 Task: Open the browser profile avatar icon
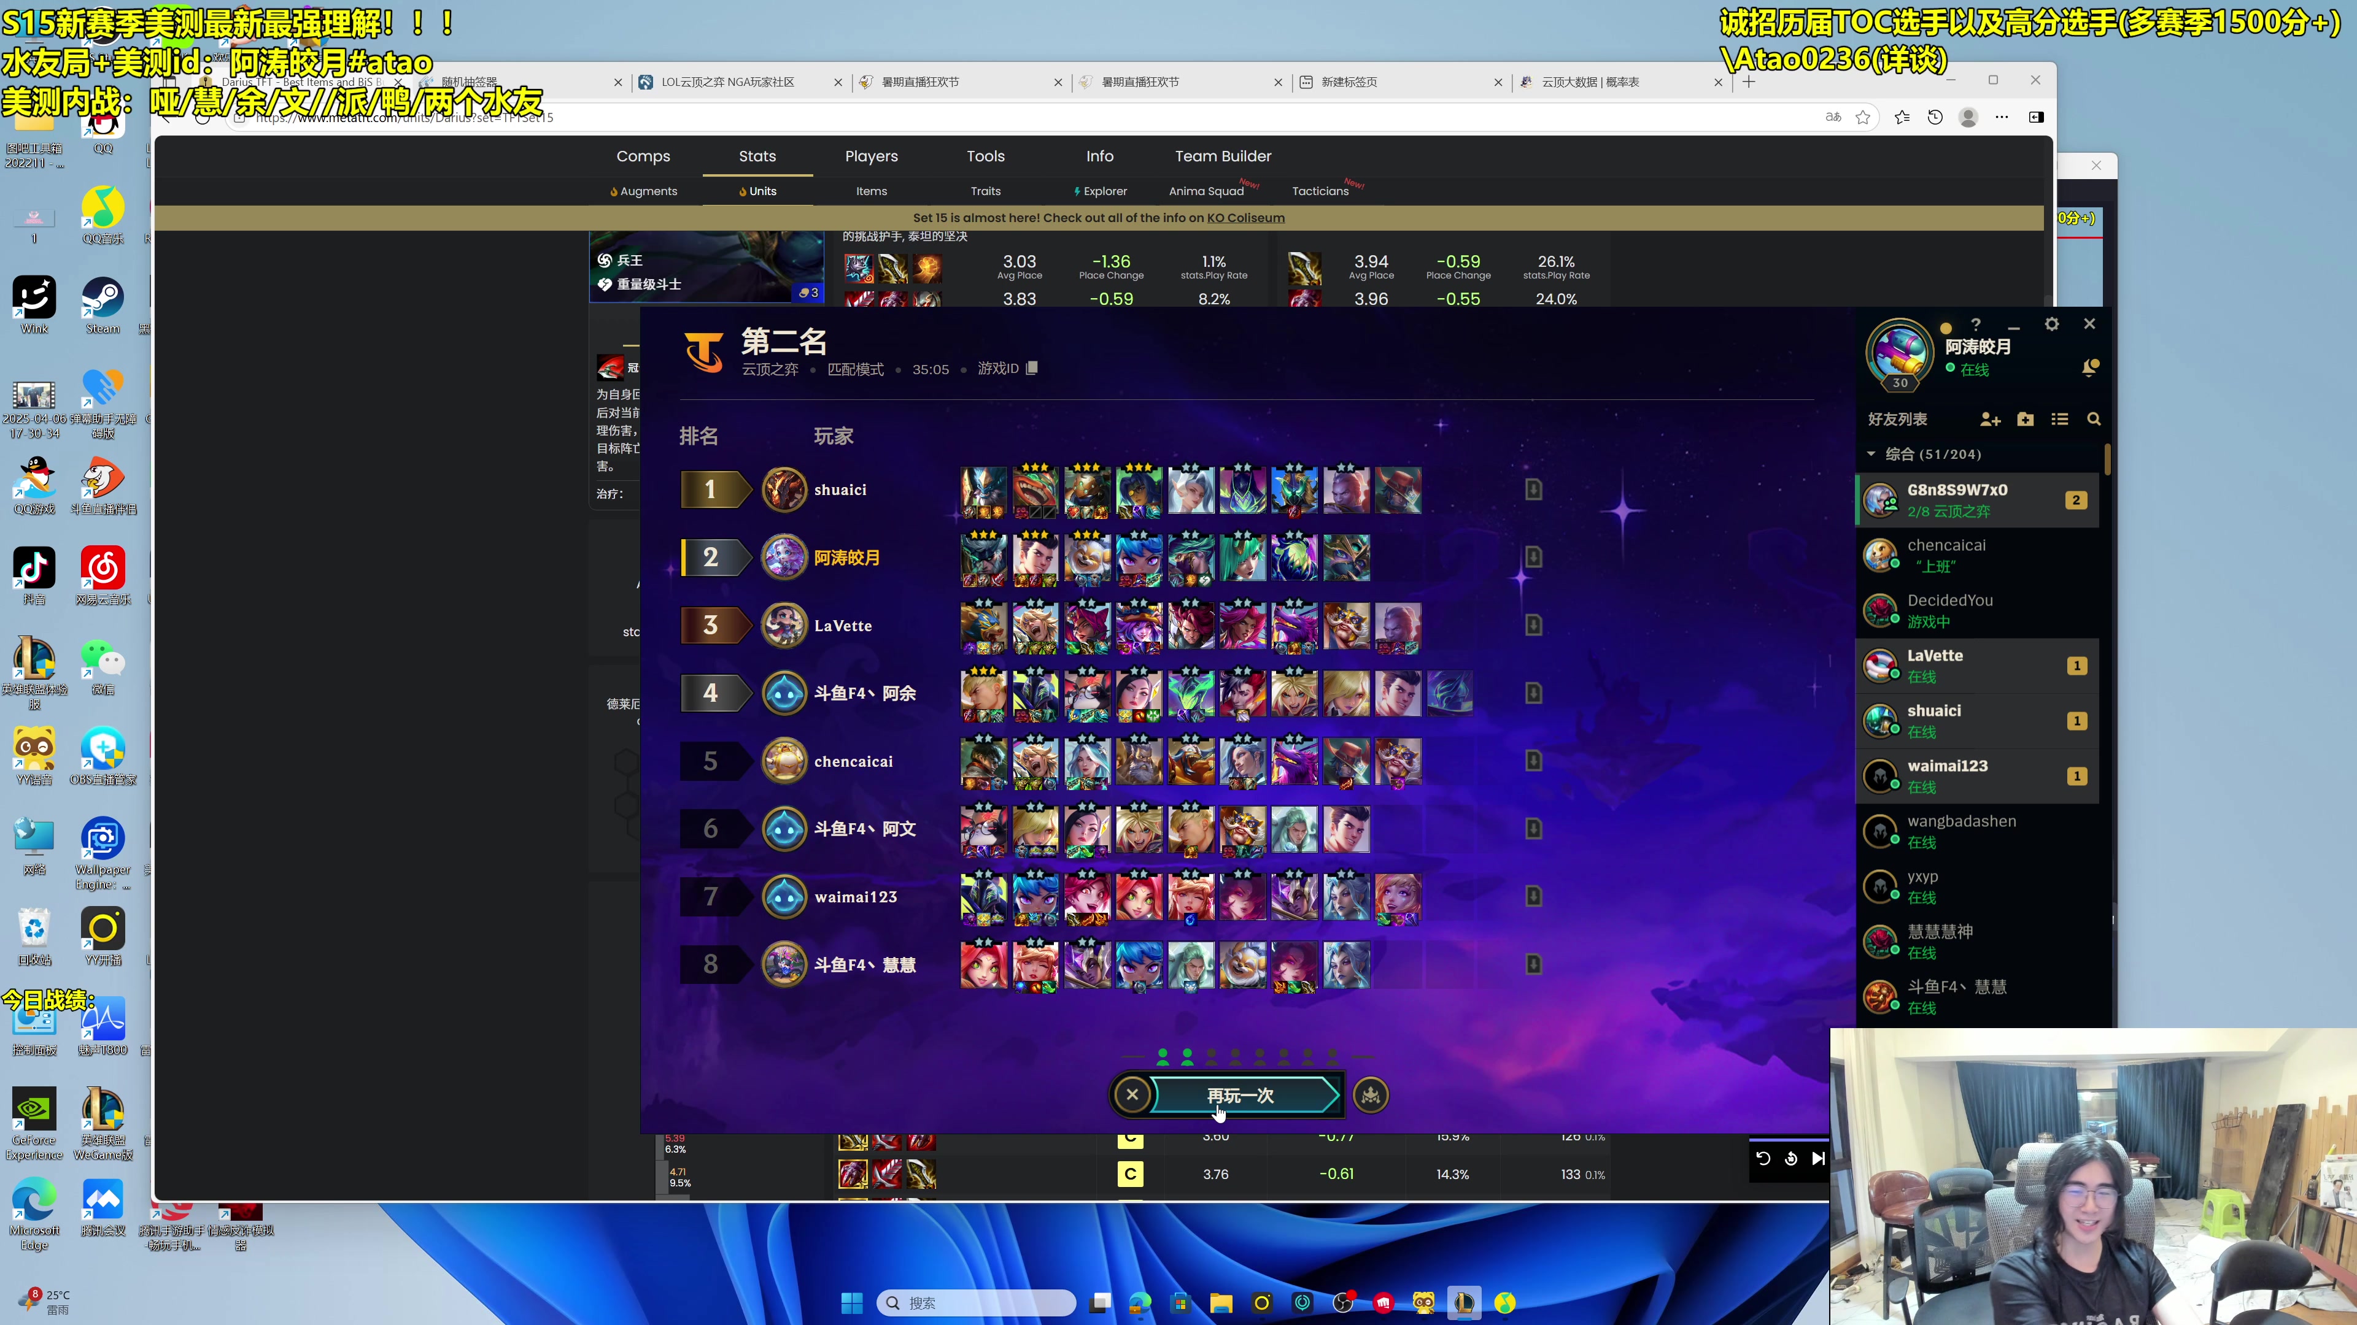click(x=1968, y=117)
